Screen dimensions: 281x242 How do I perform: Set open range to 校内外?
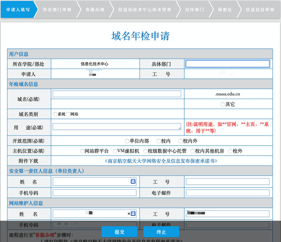[x=180, y=141]
